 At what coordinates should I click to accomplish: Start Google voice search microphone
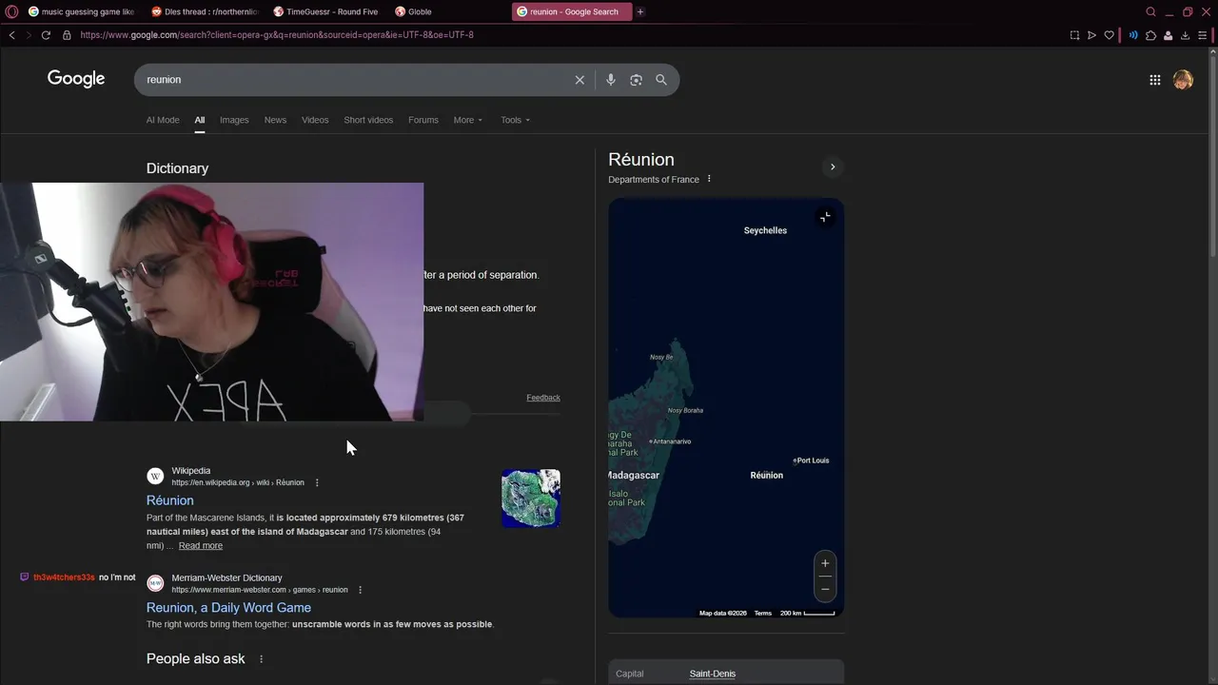click(611, 80)
